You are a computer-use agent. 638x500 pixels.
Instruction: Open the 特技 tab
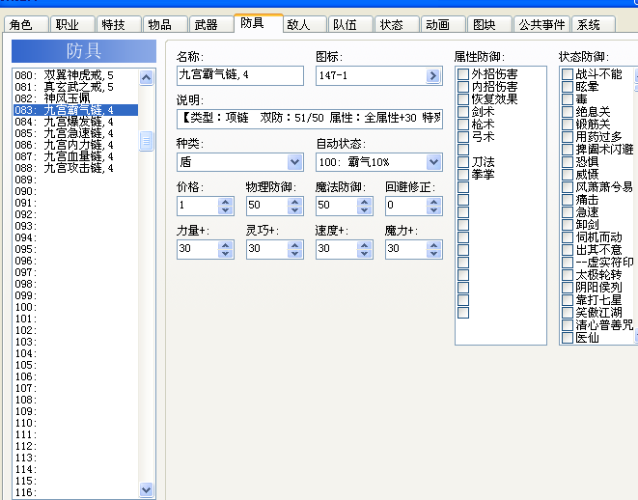[x=119, y=24]
